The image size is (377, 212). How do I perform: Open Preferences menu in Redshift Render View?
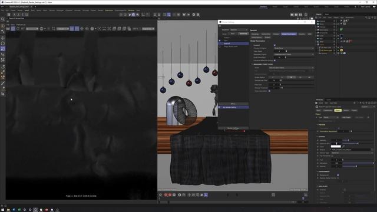pos(21,25)
